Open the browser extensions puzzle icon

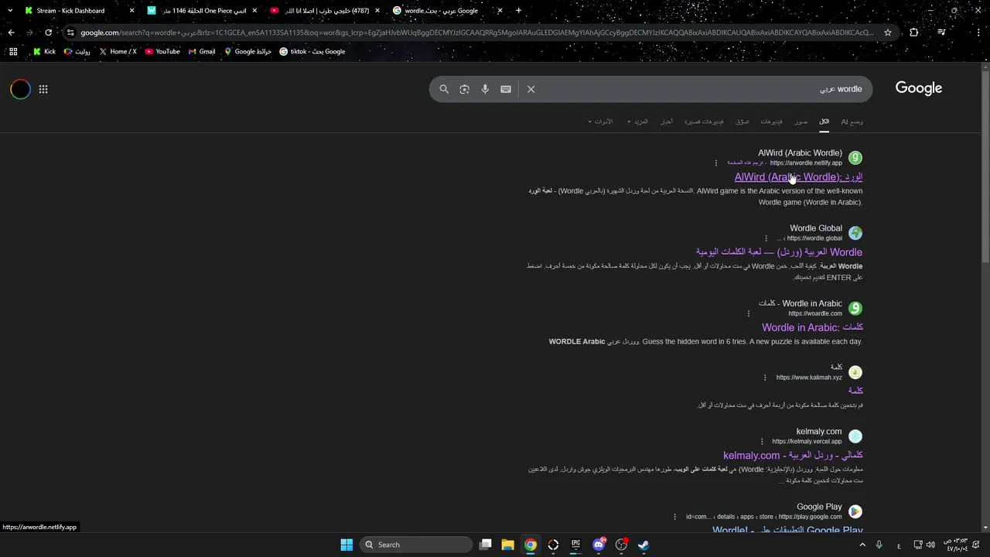914,32
